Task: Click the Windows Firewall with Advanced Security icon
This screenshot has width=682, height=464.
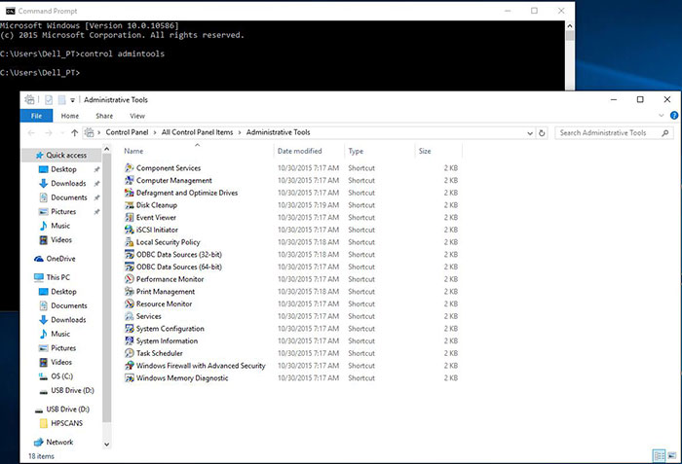Action: click(130, 366)
